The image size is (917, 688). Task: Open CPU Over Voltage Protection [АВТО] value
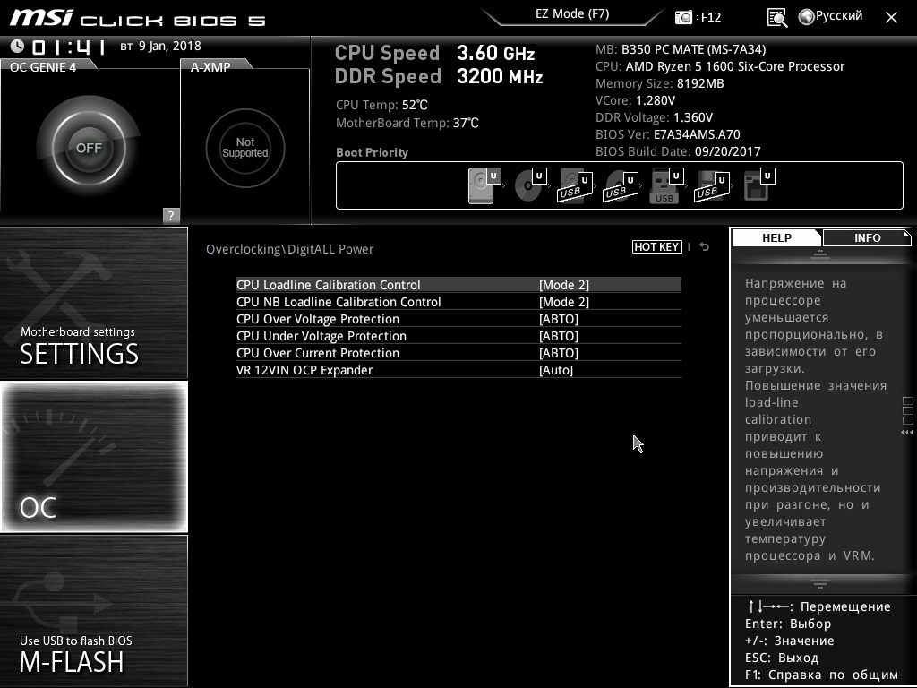click(559, 319)
